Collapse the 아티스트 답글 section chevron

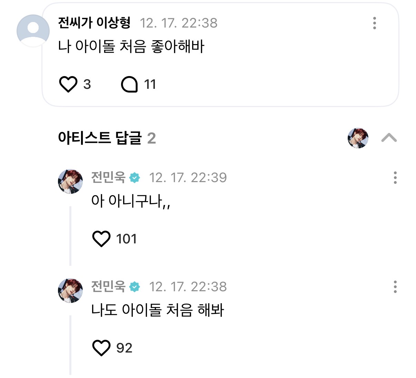(x=389, y=138)
